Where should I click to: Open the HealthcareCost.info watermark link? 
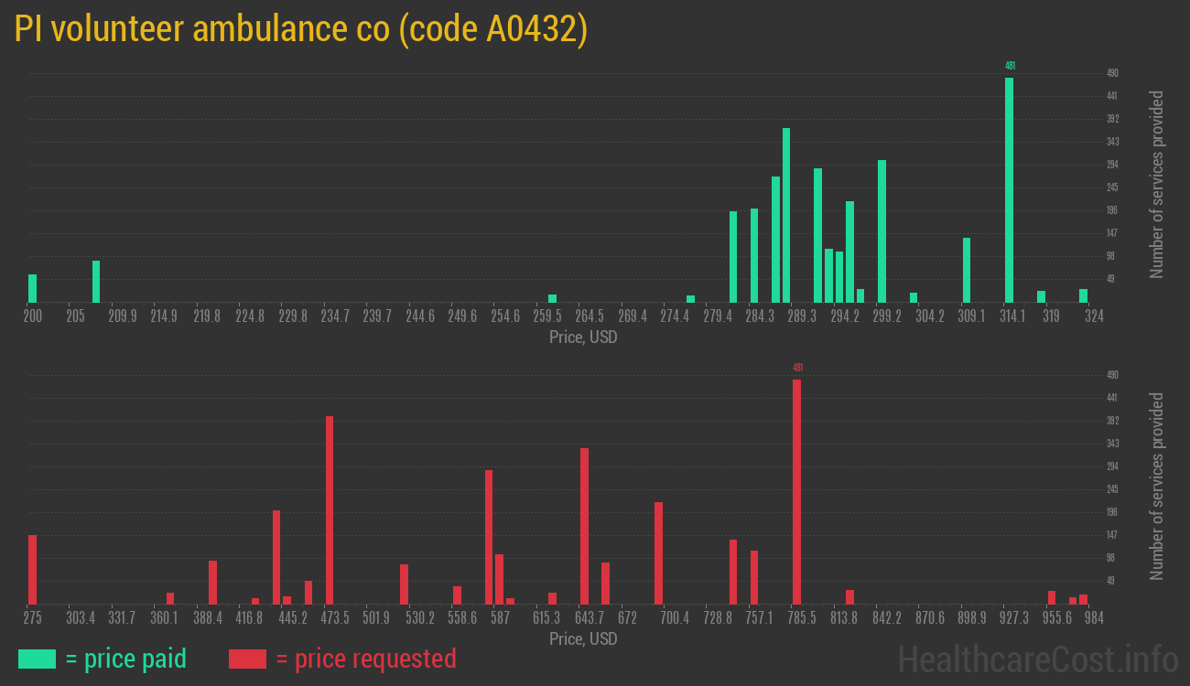[1036, 659]
